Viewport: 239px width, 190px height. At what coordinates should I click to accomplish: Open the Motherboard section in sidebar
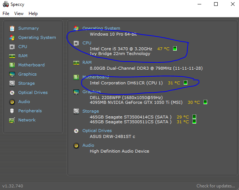pyautogui.click(x=32, y=65)
